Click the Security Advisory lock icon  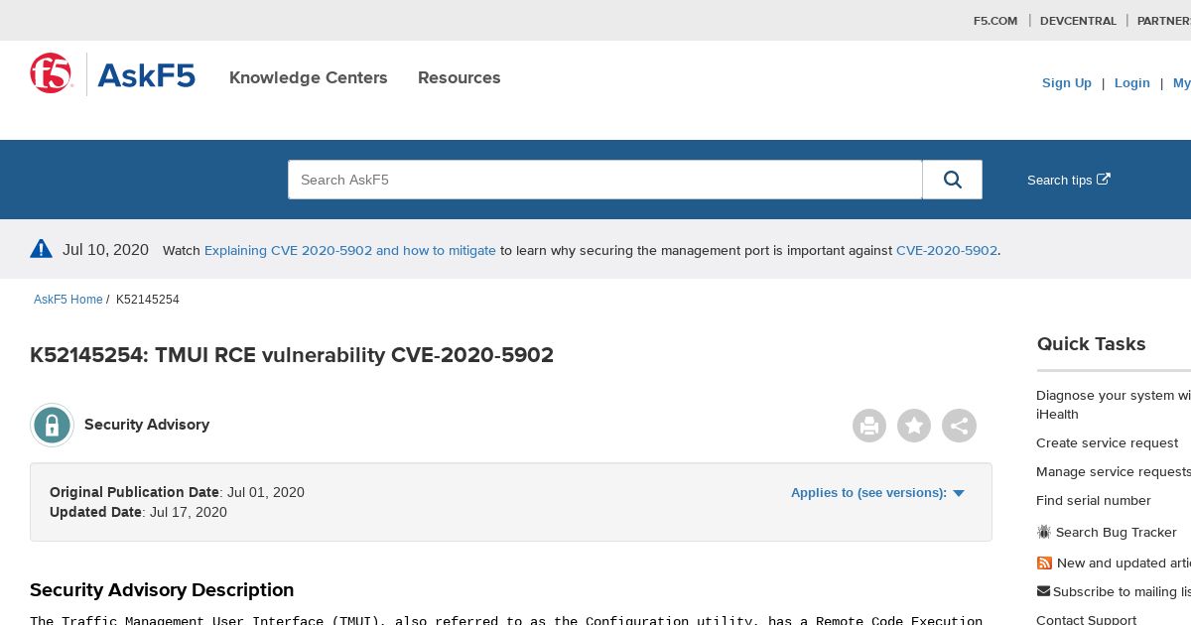[x=52, y=425]
